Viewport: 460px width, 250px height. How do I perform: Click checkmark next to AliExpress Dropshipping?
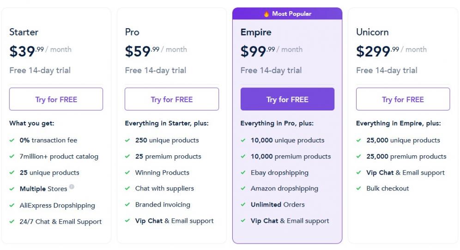(12, 205)
